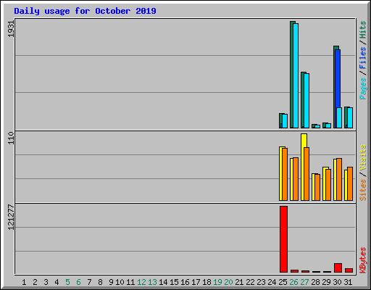
Task: Click day label 31 on the x-axis
Action: point(348,282)
